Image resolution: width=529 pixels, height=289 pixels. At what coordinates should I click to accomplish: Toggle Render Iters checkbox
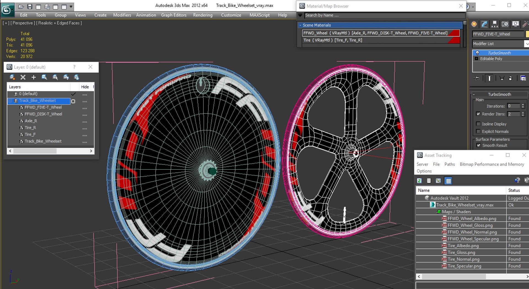pos(478,114)
